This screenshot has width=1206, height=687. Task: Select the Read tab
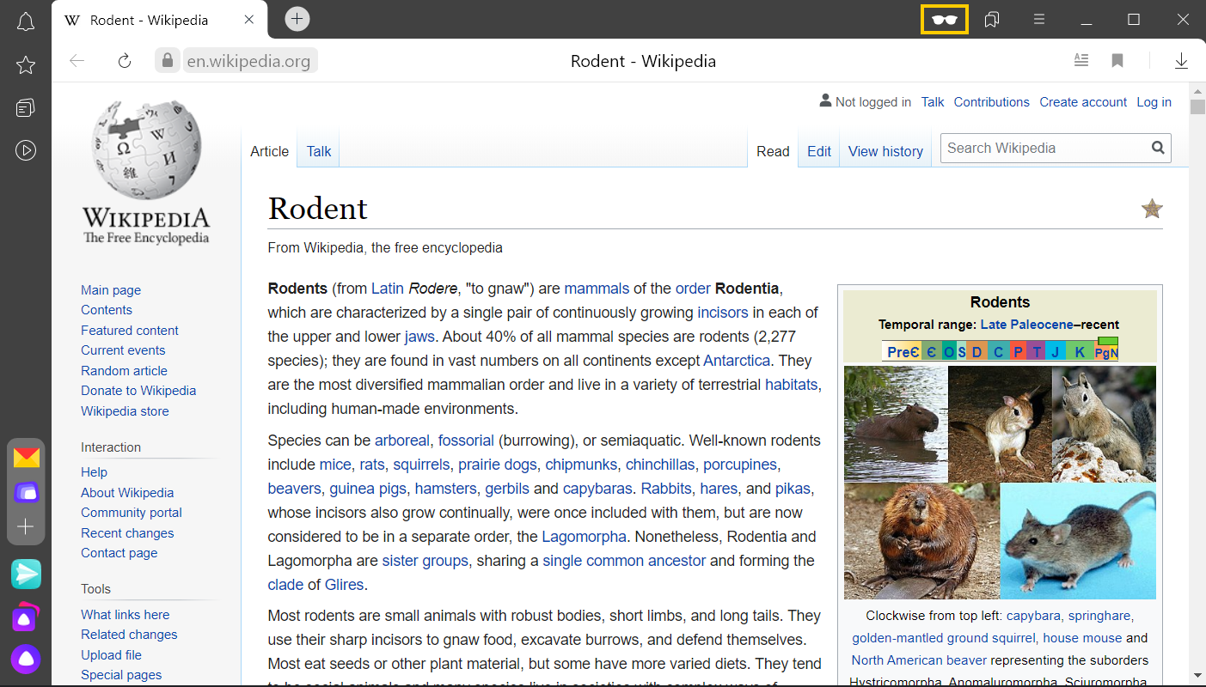click(773, 151)
